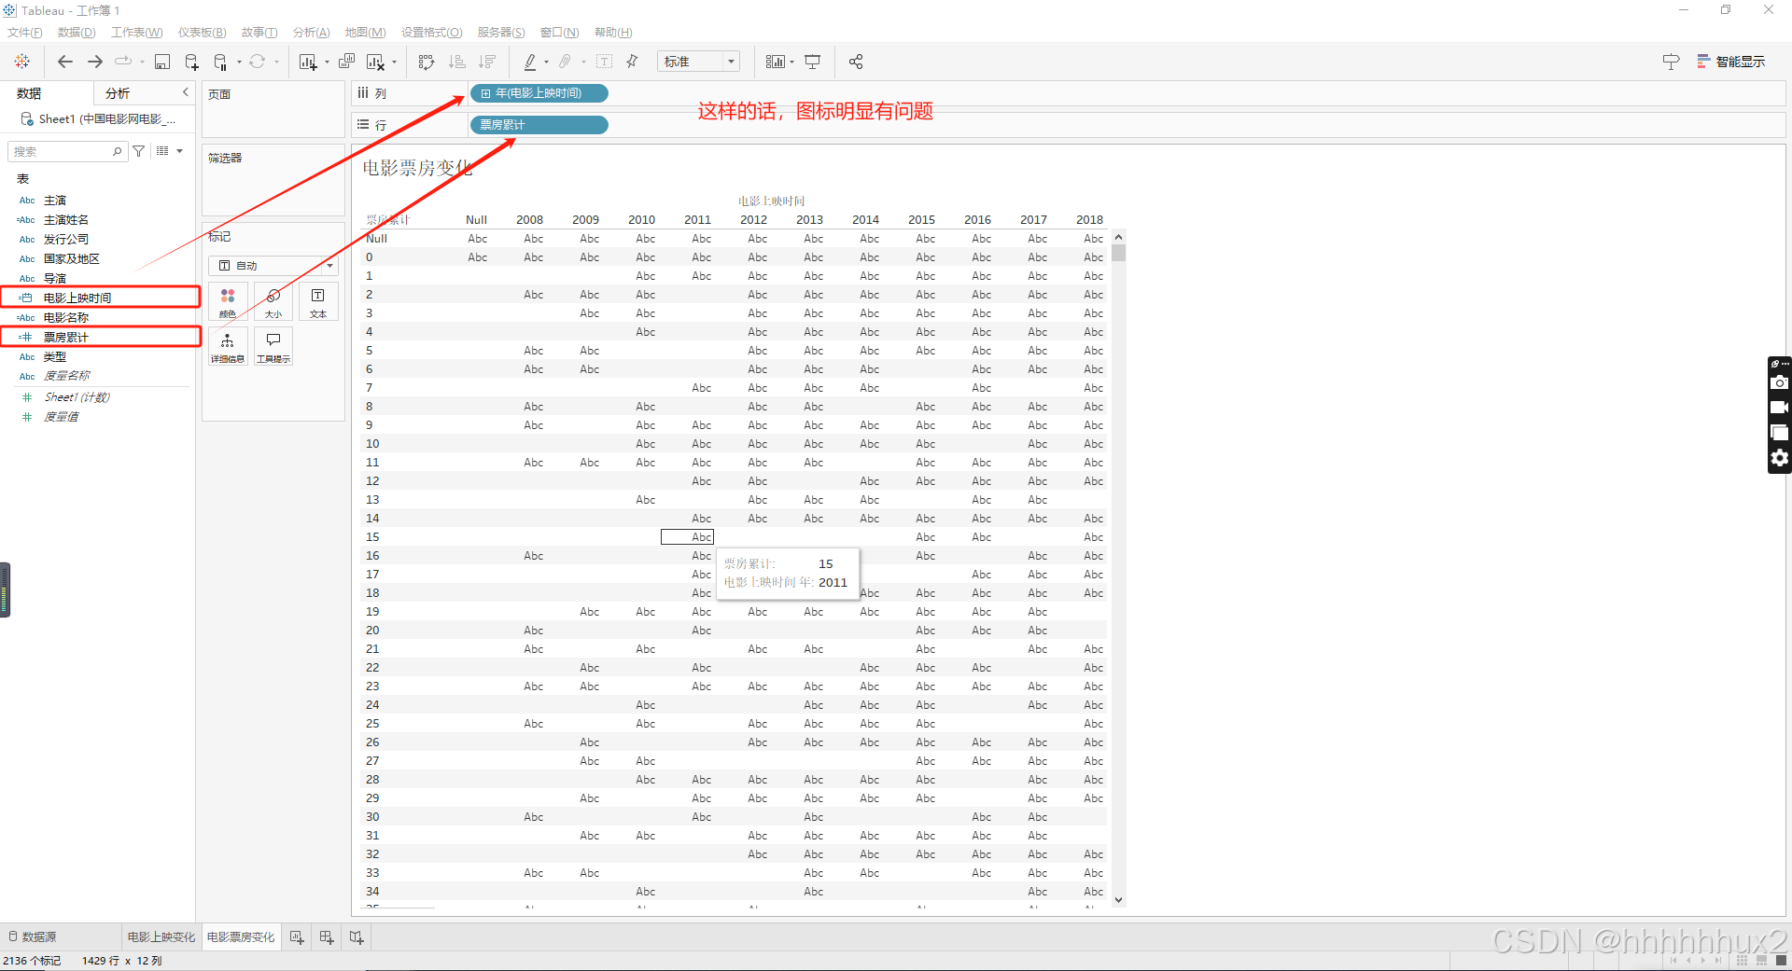Click the swap rows and columns icon
The height and width of the screenshot is (971, 1792).
tap(427, 62)
